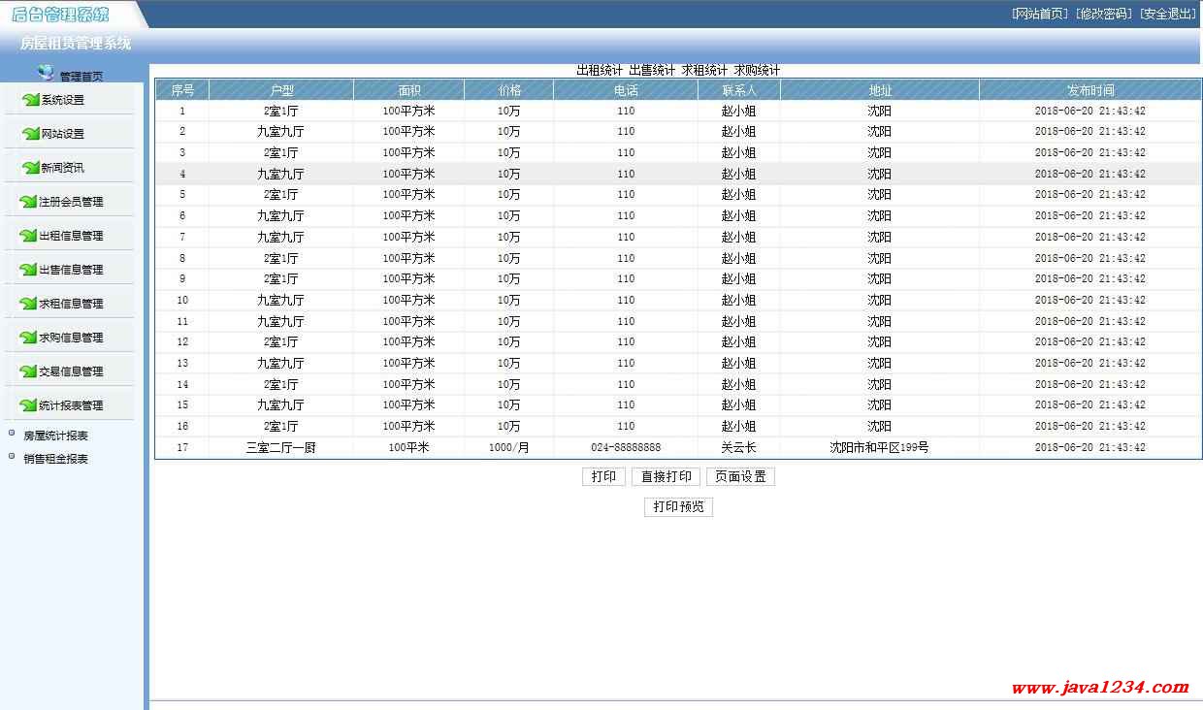Screen dimensions: 1203x710
Task: Click the green arrow icon beside 出租信息管理
Action: 28,236
